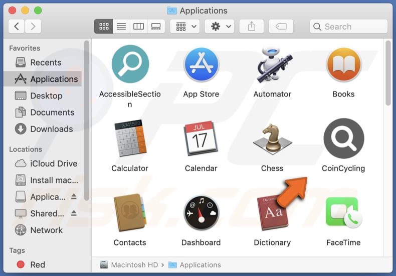
Task: Select Applications in the Favorites sidebar
Action: (x=43, y=79)
